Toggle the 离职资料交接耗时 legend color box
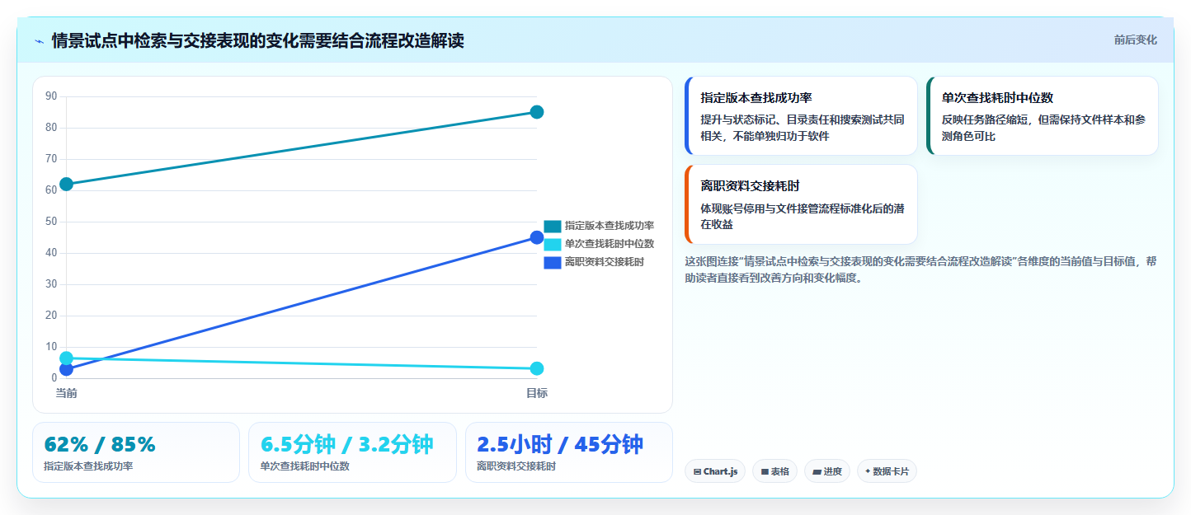 [x=553, y=262]
